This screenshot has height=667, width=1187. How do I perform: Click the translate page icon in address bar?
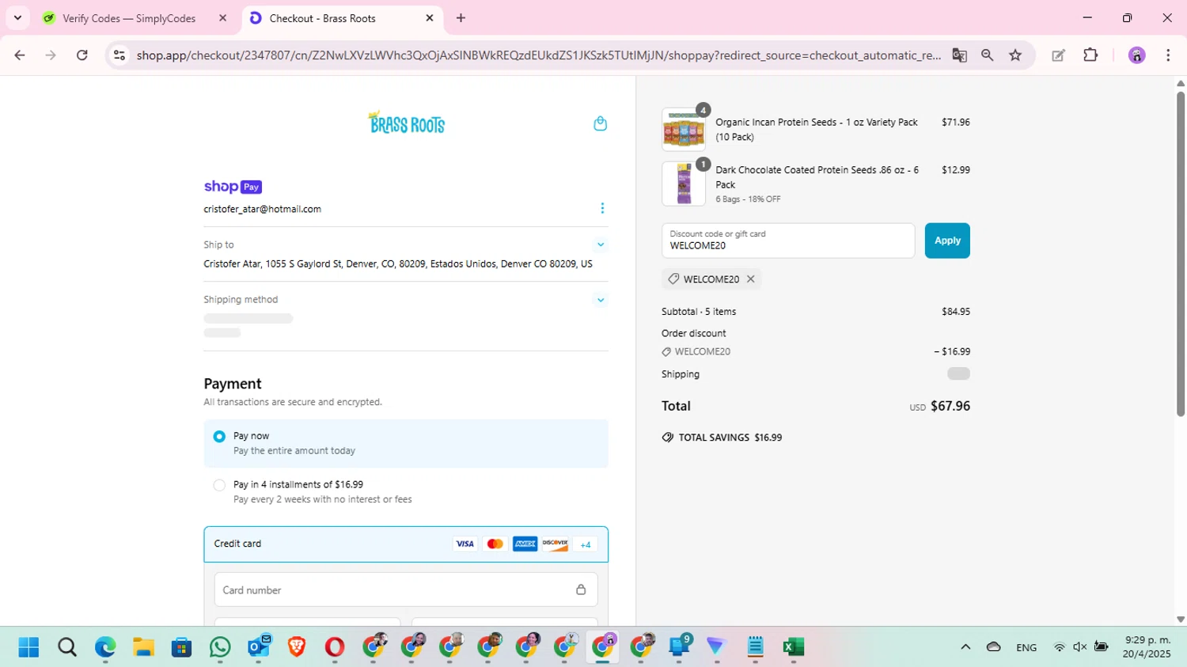click(959, 55)
